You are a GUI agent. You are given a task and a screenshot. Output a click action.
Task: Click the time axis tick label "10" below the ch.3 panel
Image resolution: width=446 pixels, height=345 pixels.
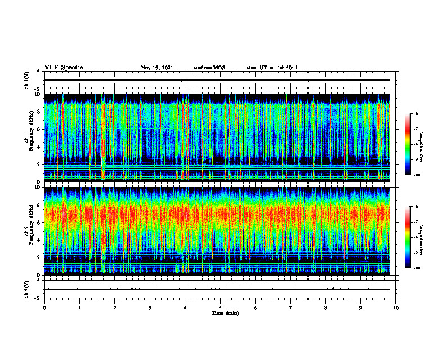(396, 308)
